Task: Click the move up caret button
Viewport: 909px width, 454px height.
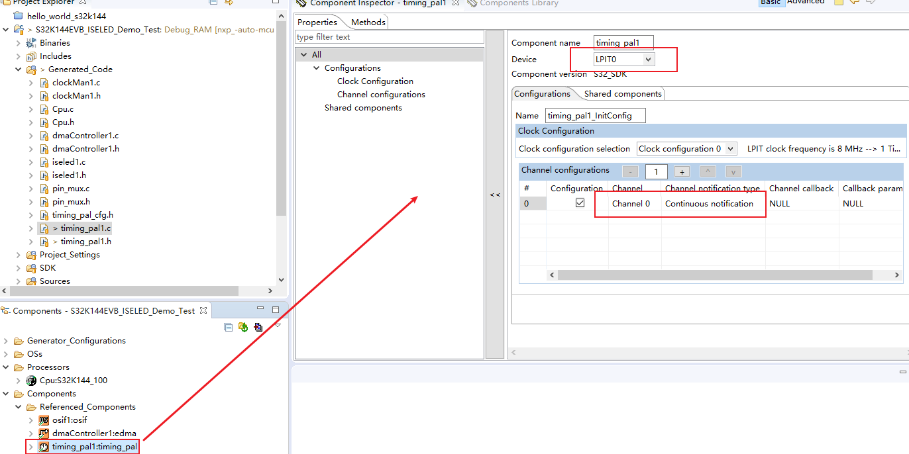Action: coord(707,172)
